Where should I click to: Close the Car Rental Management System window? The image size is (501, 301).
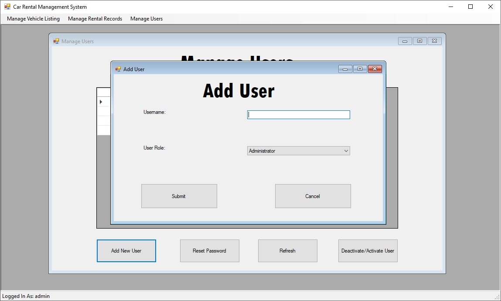(491, 7)
